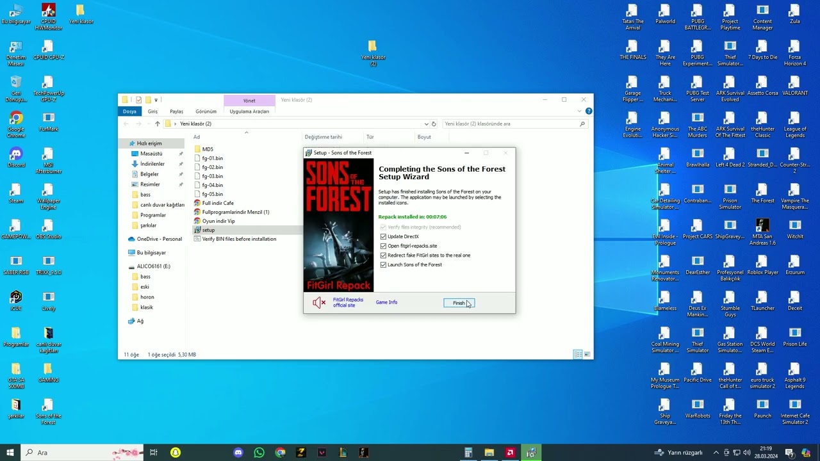Sort by Değiştirme tarihi column

(324, 137)
